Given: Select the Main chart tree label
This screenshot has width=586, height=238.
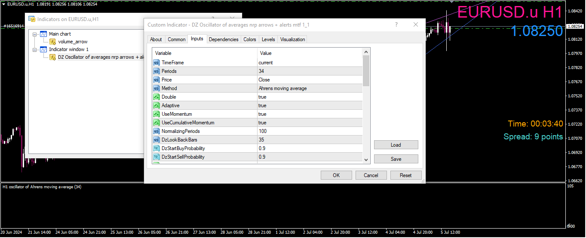Looking at the screenshot, I should tap(60, 34).
